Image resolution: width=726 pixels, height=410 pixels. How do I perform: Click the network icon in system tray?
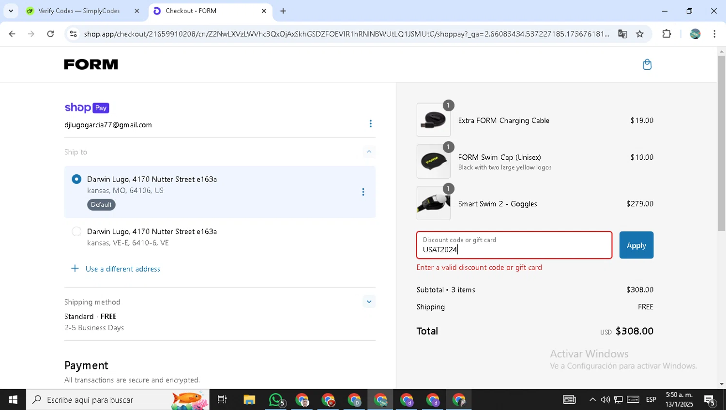[619, 400]
